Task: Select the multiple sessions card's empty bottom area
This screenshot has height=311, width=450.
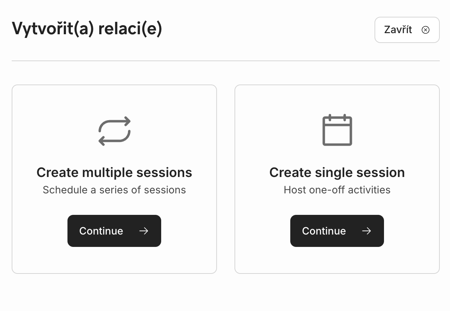Action: (x=114, y=260)
